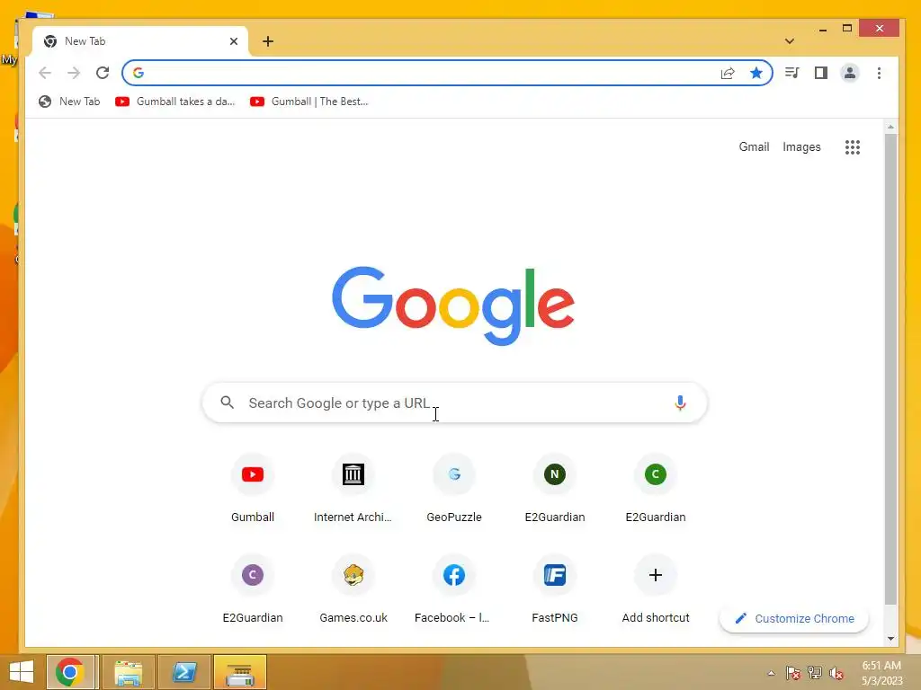The width and height of the screenshot is (921, 690).
Task: Open the Google apps grid
Action: [x=853, y=147]
